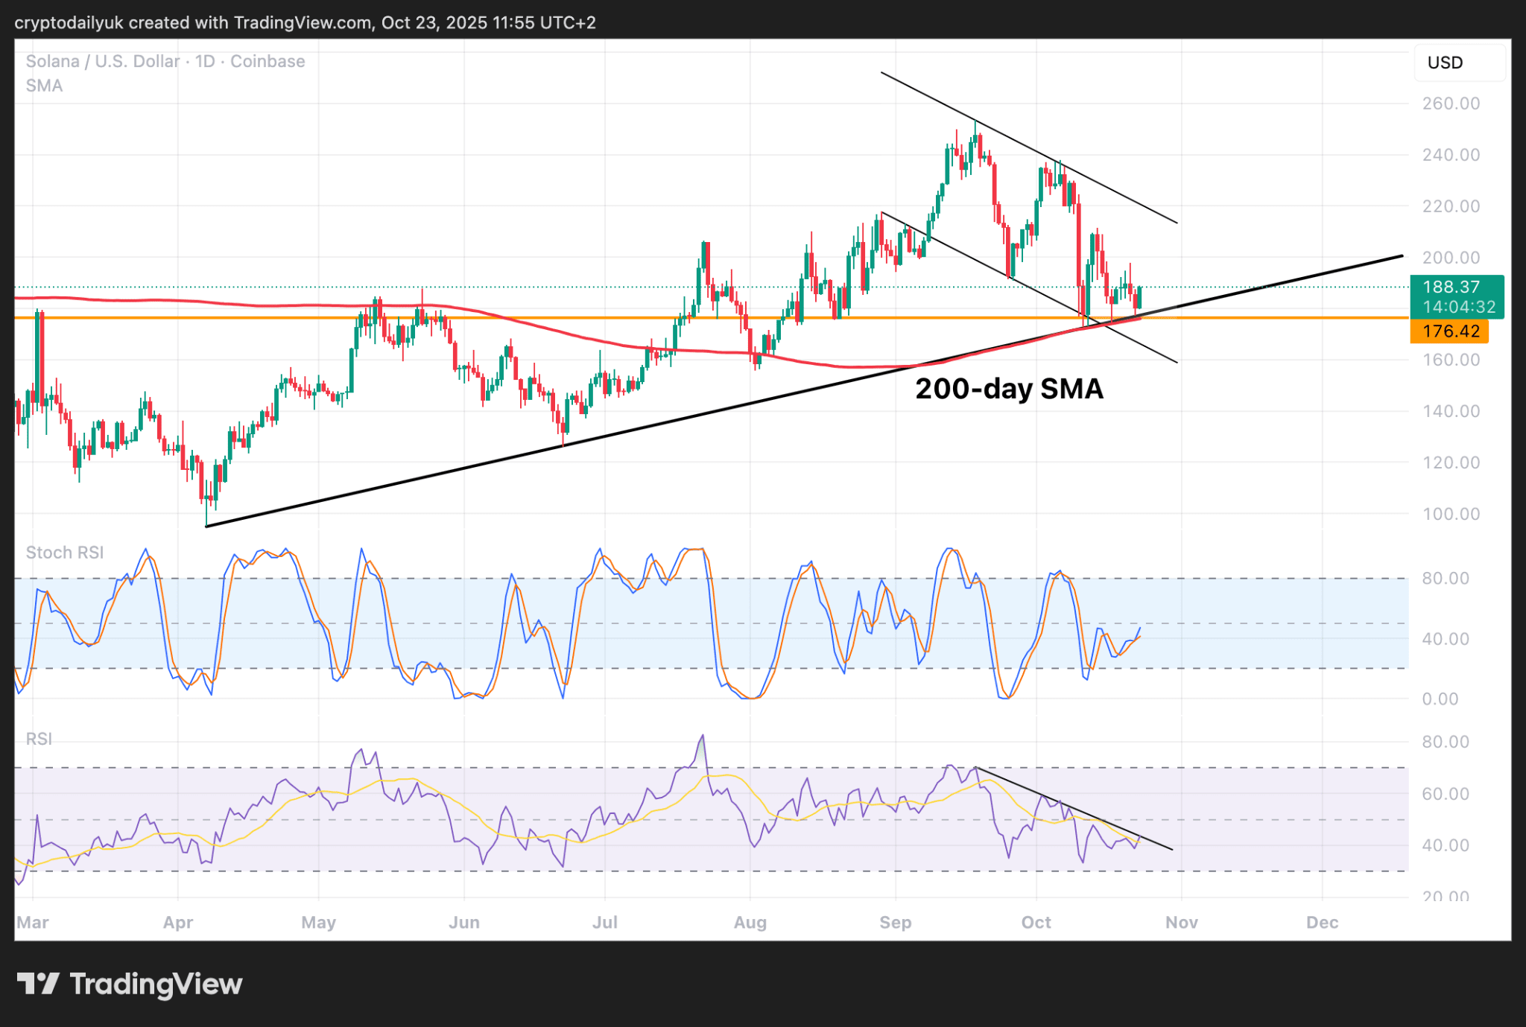Click the Jul label on time axis
The image size is (1526, 1027).
604,922
